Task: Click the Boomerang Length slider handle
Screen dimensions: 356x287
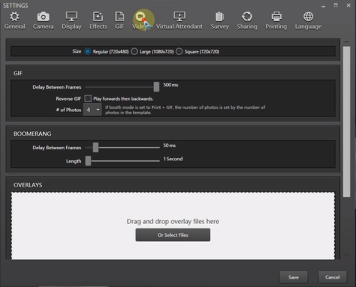Action: tap(88, 160)
